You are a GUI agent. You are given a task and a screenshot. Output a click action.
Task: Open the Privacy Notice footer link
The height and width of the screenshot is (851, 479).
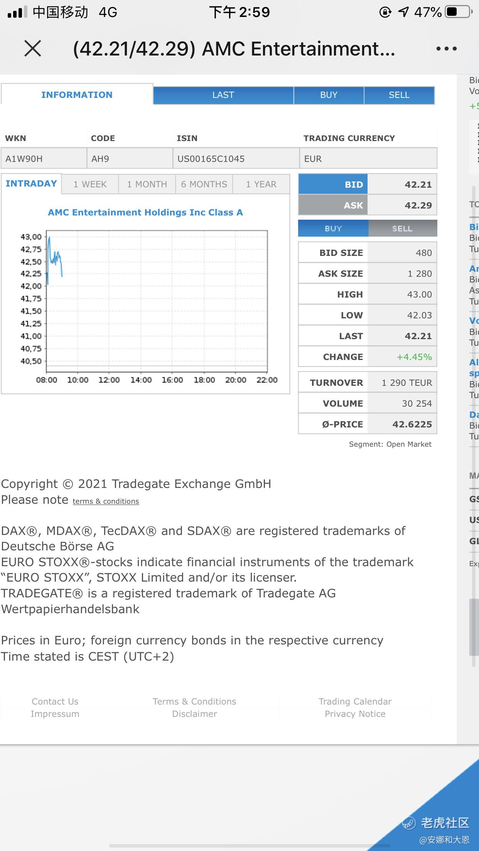(355, 713)
